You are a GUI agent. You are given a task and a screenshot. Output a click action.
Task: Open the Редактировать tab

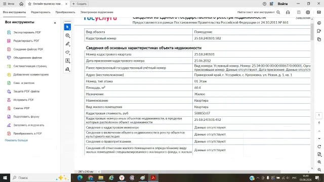point(40,12)
